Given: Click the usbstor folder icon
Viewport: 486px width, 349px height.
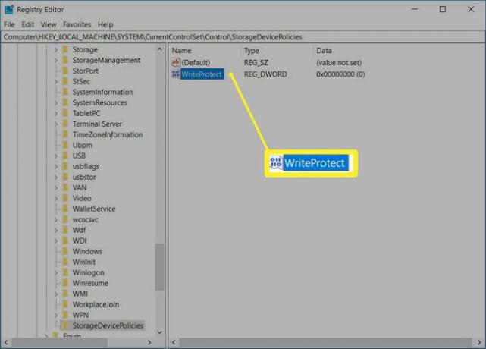Looking at the screenshot, I should click(x=65, y=177).
